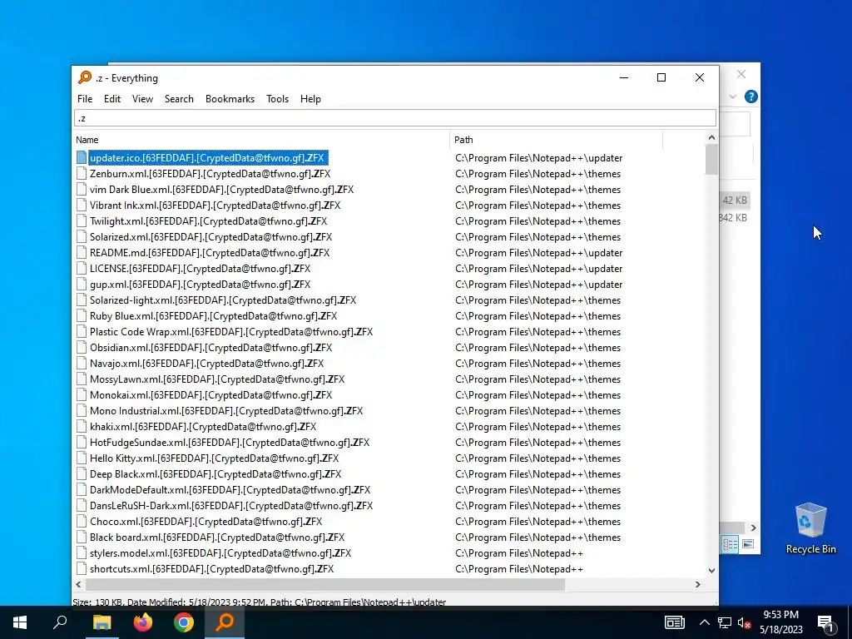Select HotFudgeSundae.xml encrypted file name

[x=230, y=443]
